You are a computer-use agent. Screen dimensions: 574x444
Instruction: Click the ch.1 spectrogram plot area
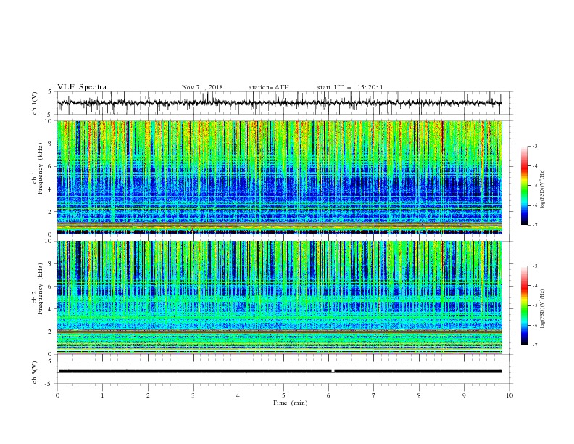pos(279,177)
